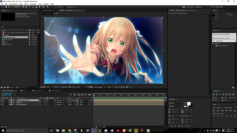
Task: Select the Brush tool
Action: click(x=33, y=7)
